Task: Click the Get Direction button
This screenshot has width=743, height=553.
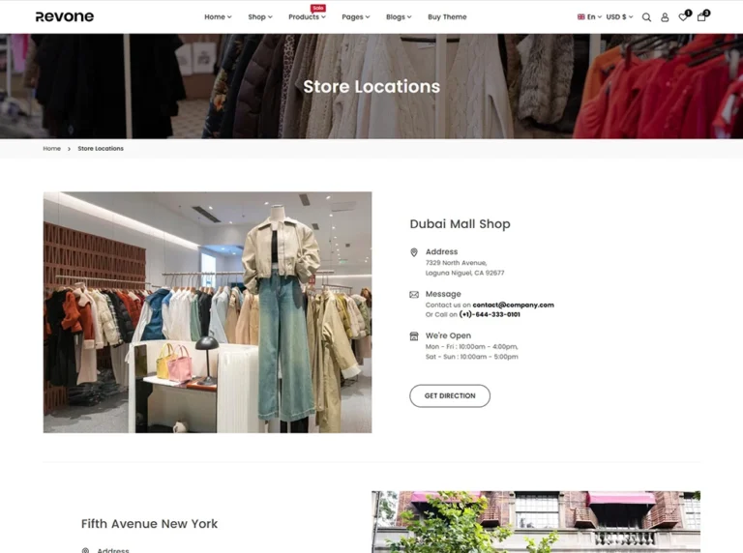Action: (x=450, y=395)
